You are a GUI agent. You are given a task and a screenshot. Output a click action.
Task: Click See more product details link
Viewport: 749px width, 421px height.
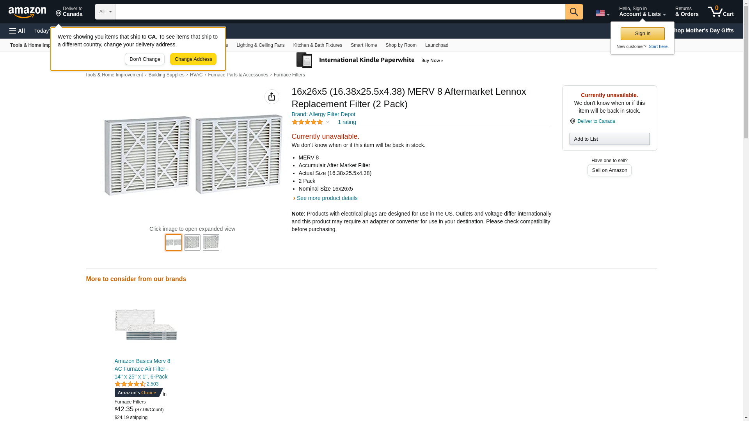click(327, 198)
